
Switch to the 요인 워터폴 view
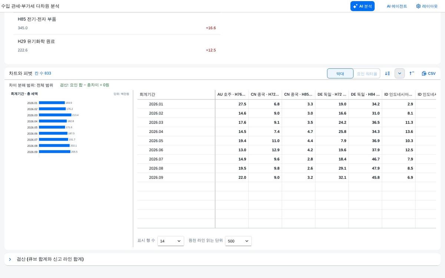367,73
